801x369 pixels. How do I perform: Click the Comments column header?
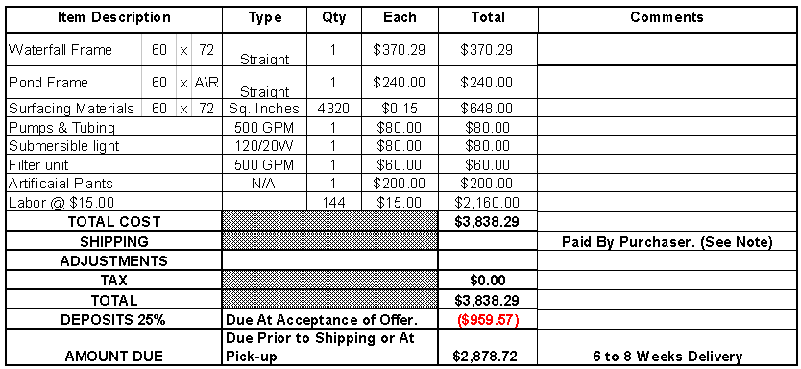tap(667, 18)
